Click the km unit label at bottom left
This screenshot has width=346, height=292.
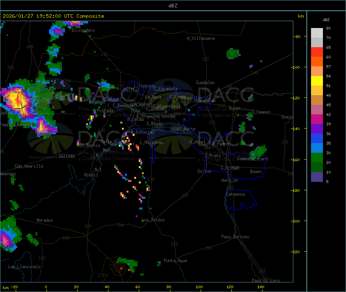coord(5,288)
